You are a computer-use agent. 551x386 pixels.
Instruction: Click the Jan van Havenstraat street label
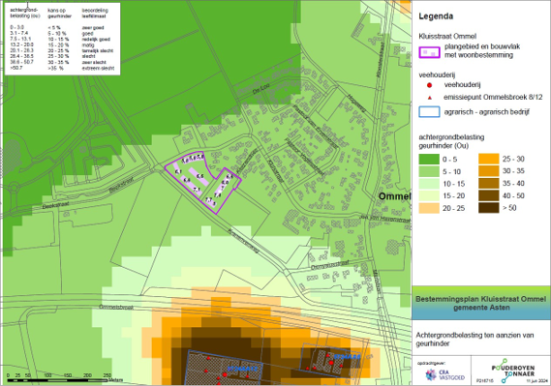385,219
